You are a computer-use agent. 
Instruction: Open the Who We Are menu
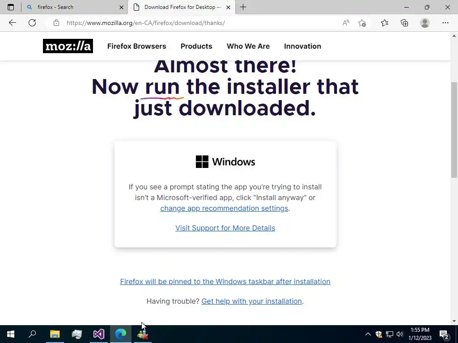click(248, 46)
